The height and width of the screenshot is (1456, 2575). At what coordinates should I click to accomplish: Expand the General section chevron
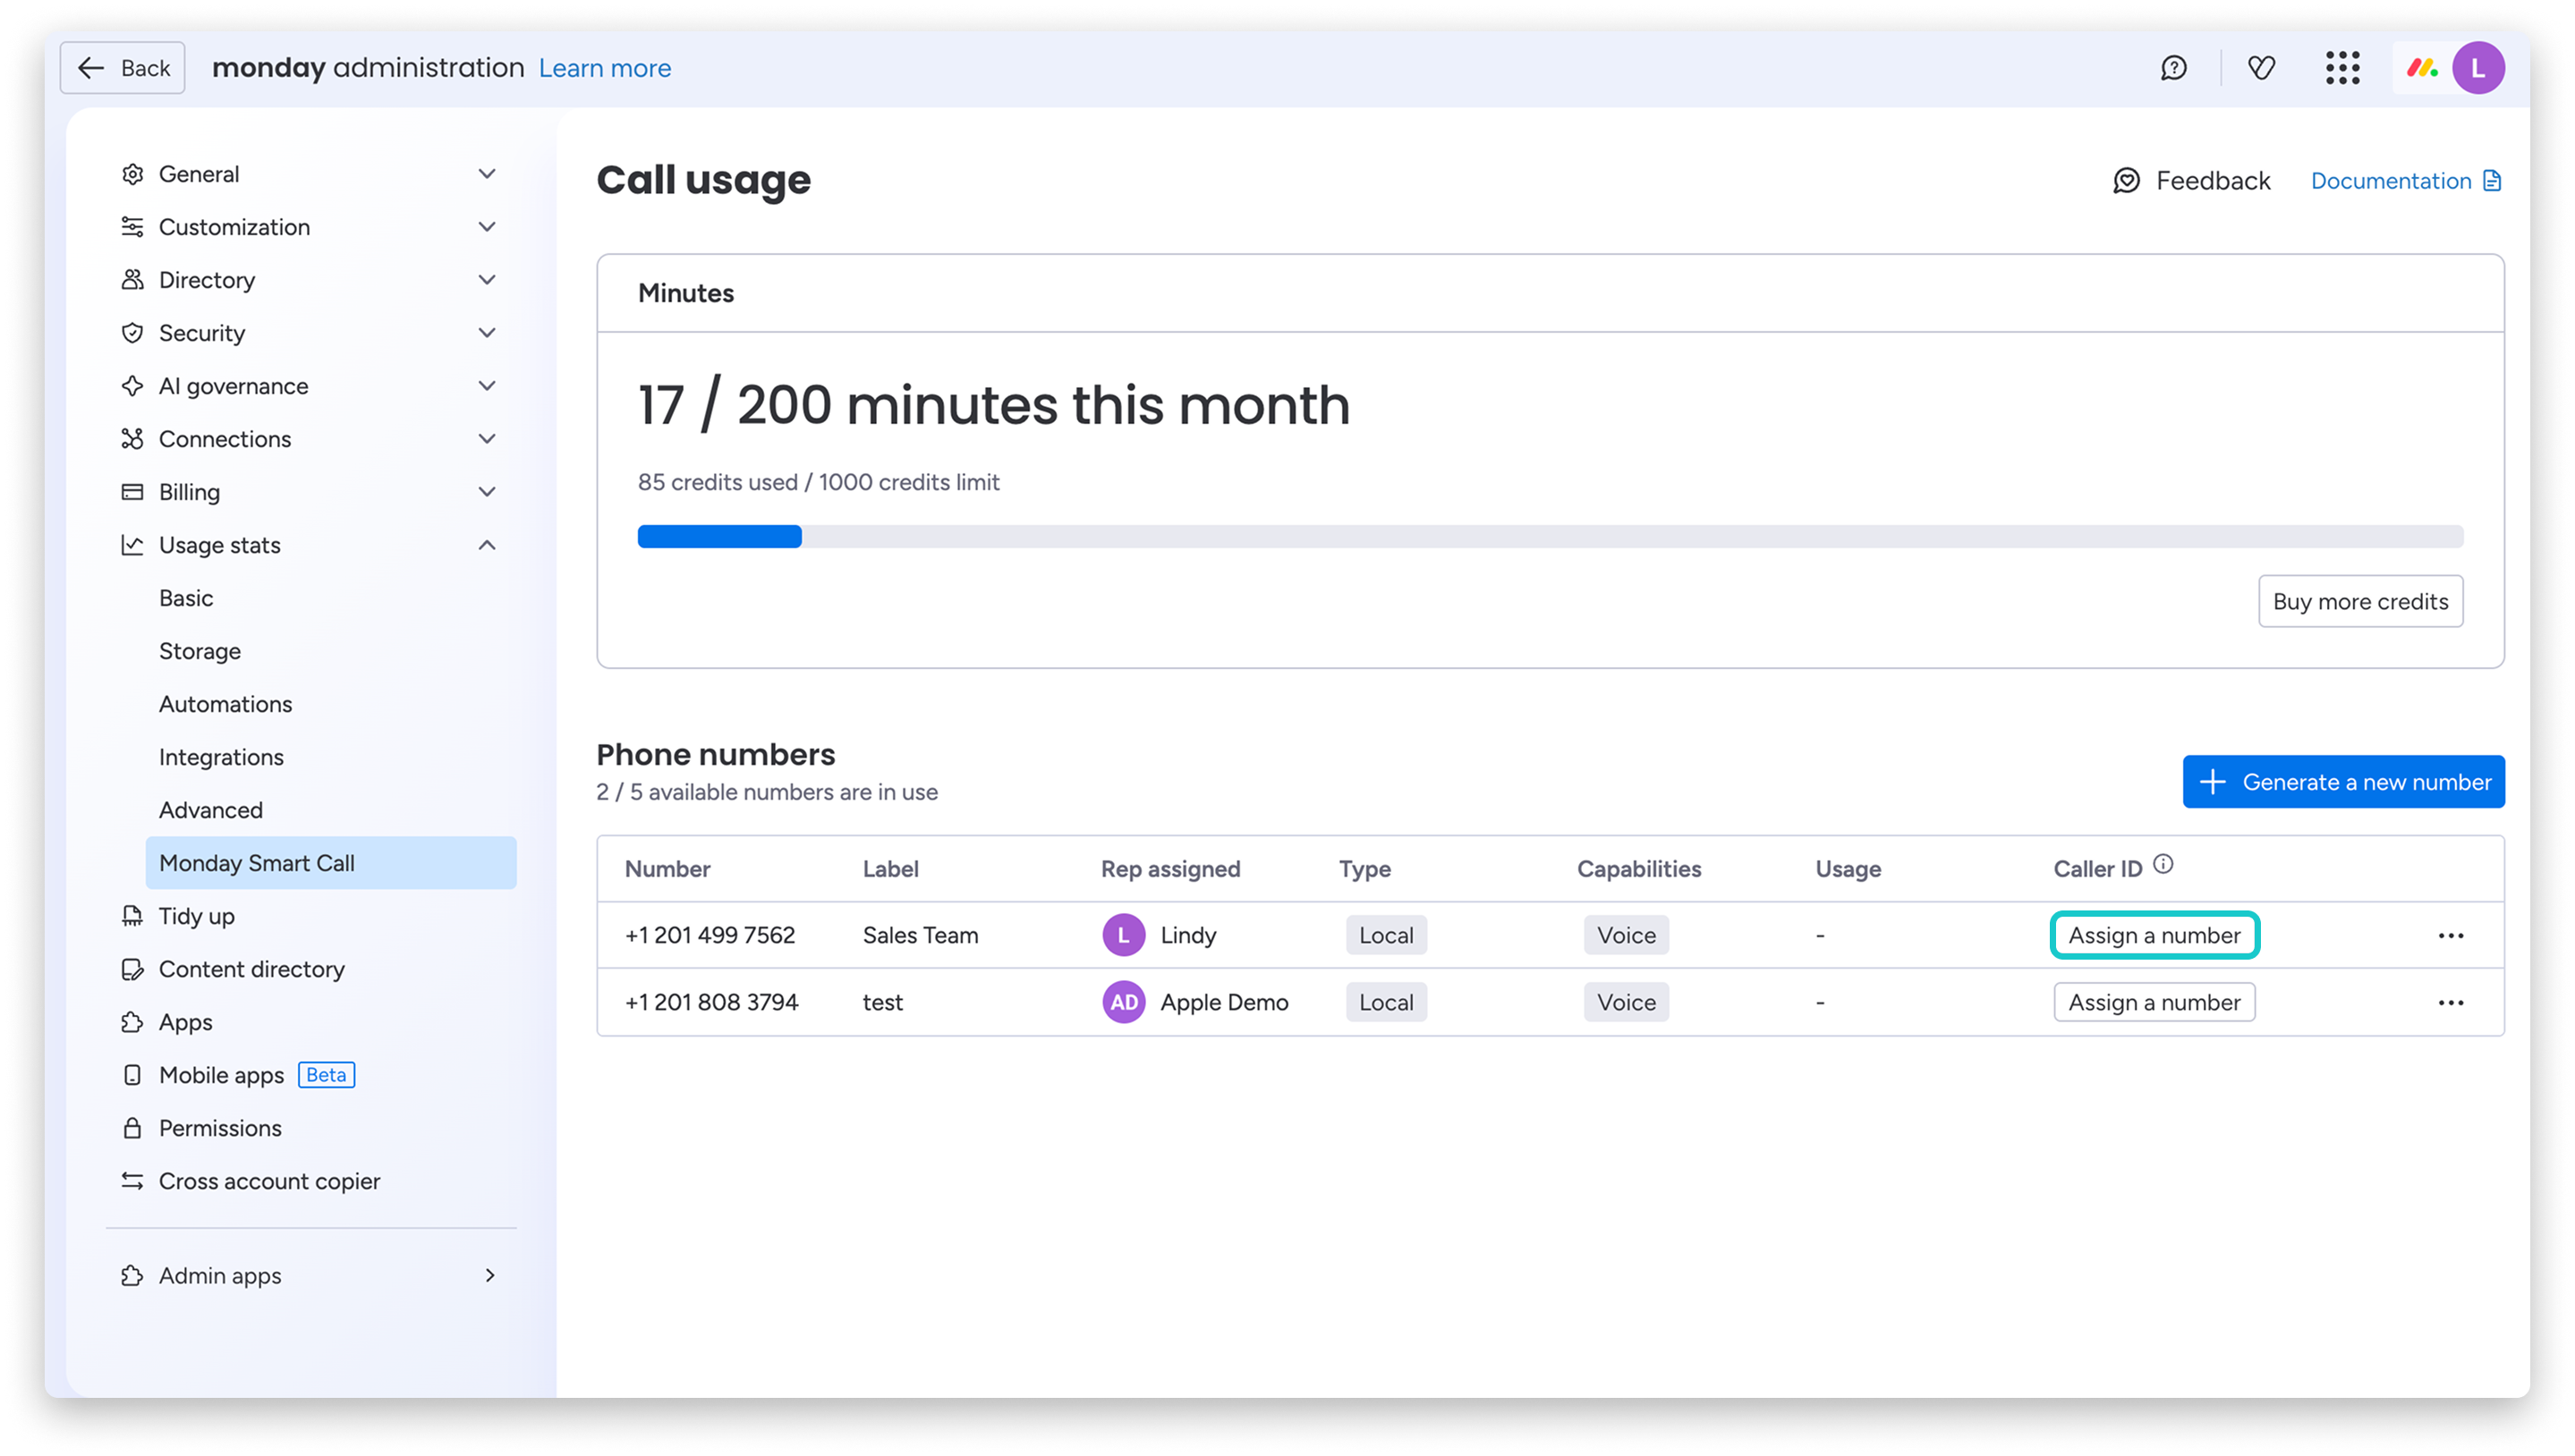[488, 174]
